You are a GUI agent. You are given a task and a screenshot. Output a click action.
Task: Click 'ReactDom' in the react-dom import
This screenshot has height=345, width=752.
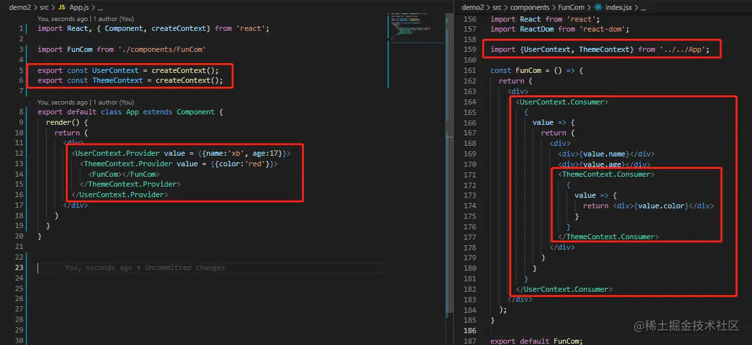point(537,29)
